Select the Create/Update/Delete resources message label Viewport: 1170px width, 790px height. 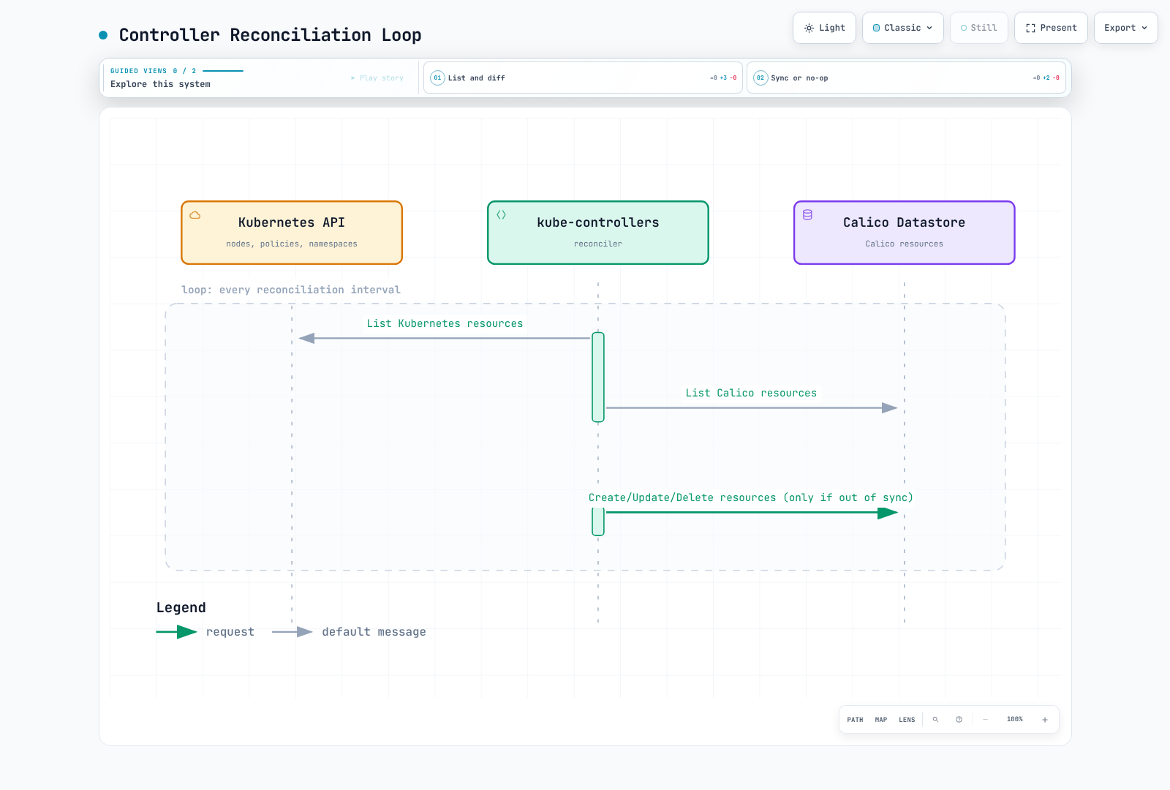(751, 497)
